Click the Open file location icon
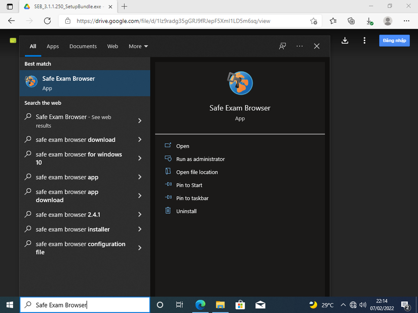This screenshot has width=418, height=313. (x=168, y=171)
